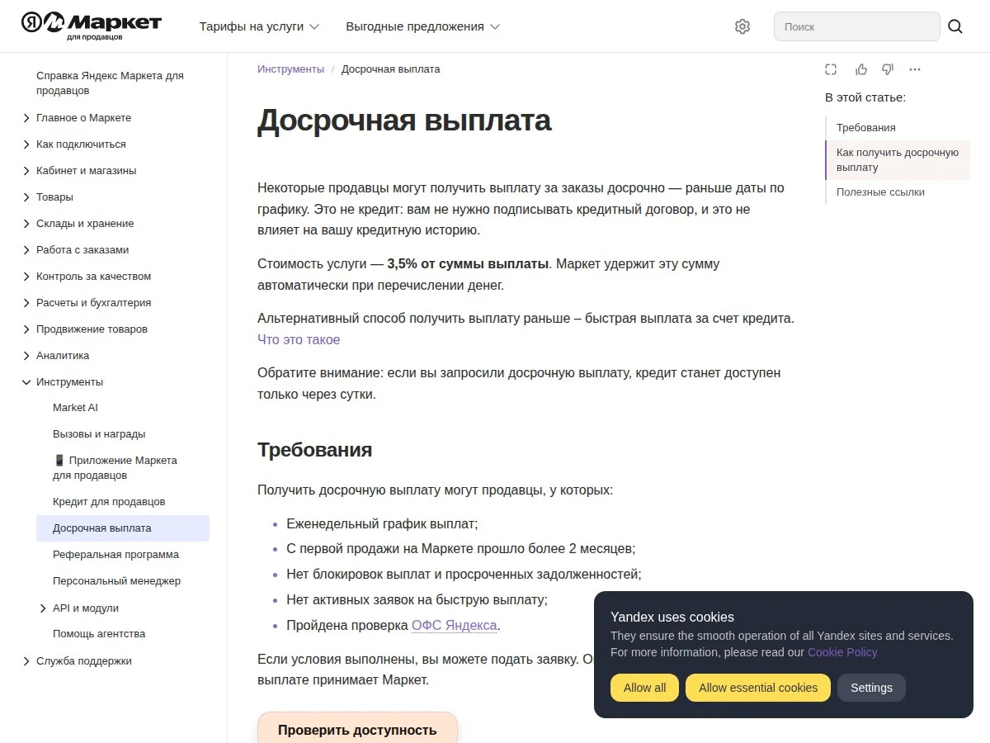
Task: Click the thumbs down feedback icon
Action: [888, 69]
